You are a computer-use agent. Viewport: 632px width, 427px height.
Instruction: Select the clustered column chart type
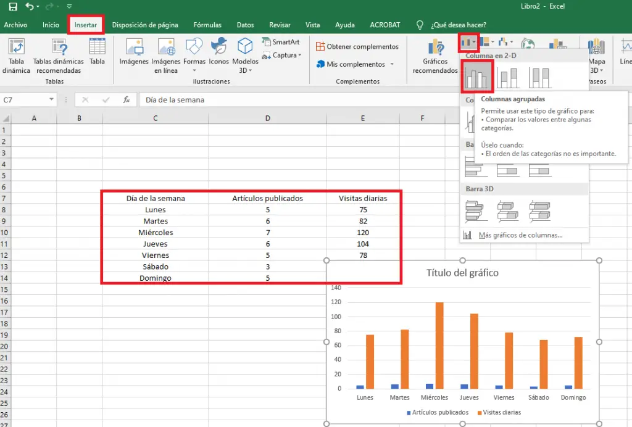(x=477, y=77)
